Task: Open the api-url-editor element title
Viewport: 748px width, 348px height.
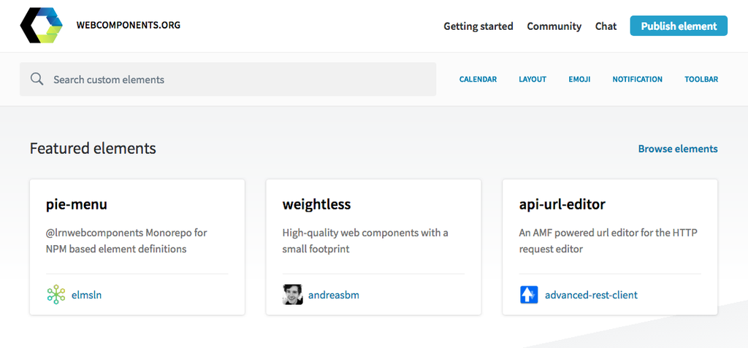Action: 562,204
